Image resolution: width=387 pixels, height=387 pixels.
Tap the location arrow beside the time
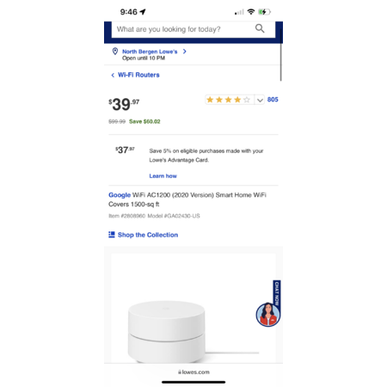[143, 12]
